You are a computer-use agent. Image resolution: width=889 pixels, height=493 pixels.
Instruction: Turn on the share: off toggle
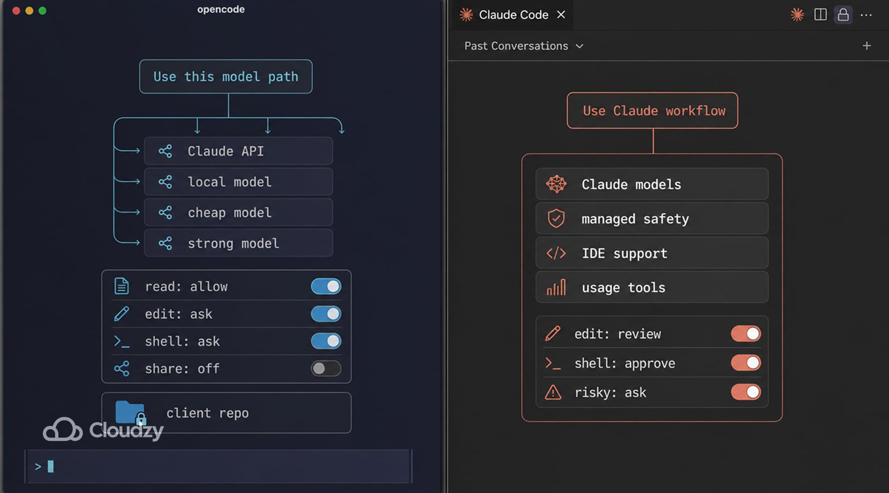pyautogui.click(x=326, y=368)
